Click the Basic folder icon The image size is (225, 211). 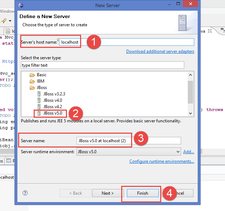(x=32, y=75)
